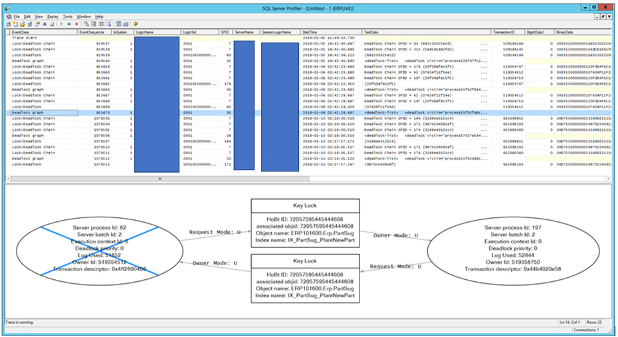
Task: Click the Run To Cursor replay icon
Action: coord(94,24)
